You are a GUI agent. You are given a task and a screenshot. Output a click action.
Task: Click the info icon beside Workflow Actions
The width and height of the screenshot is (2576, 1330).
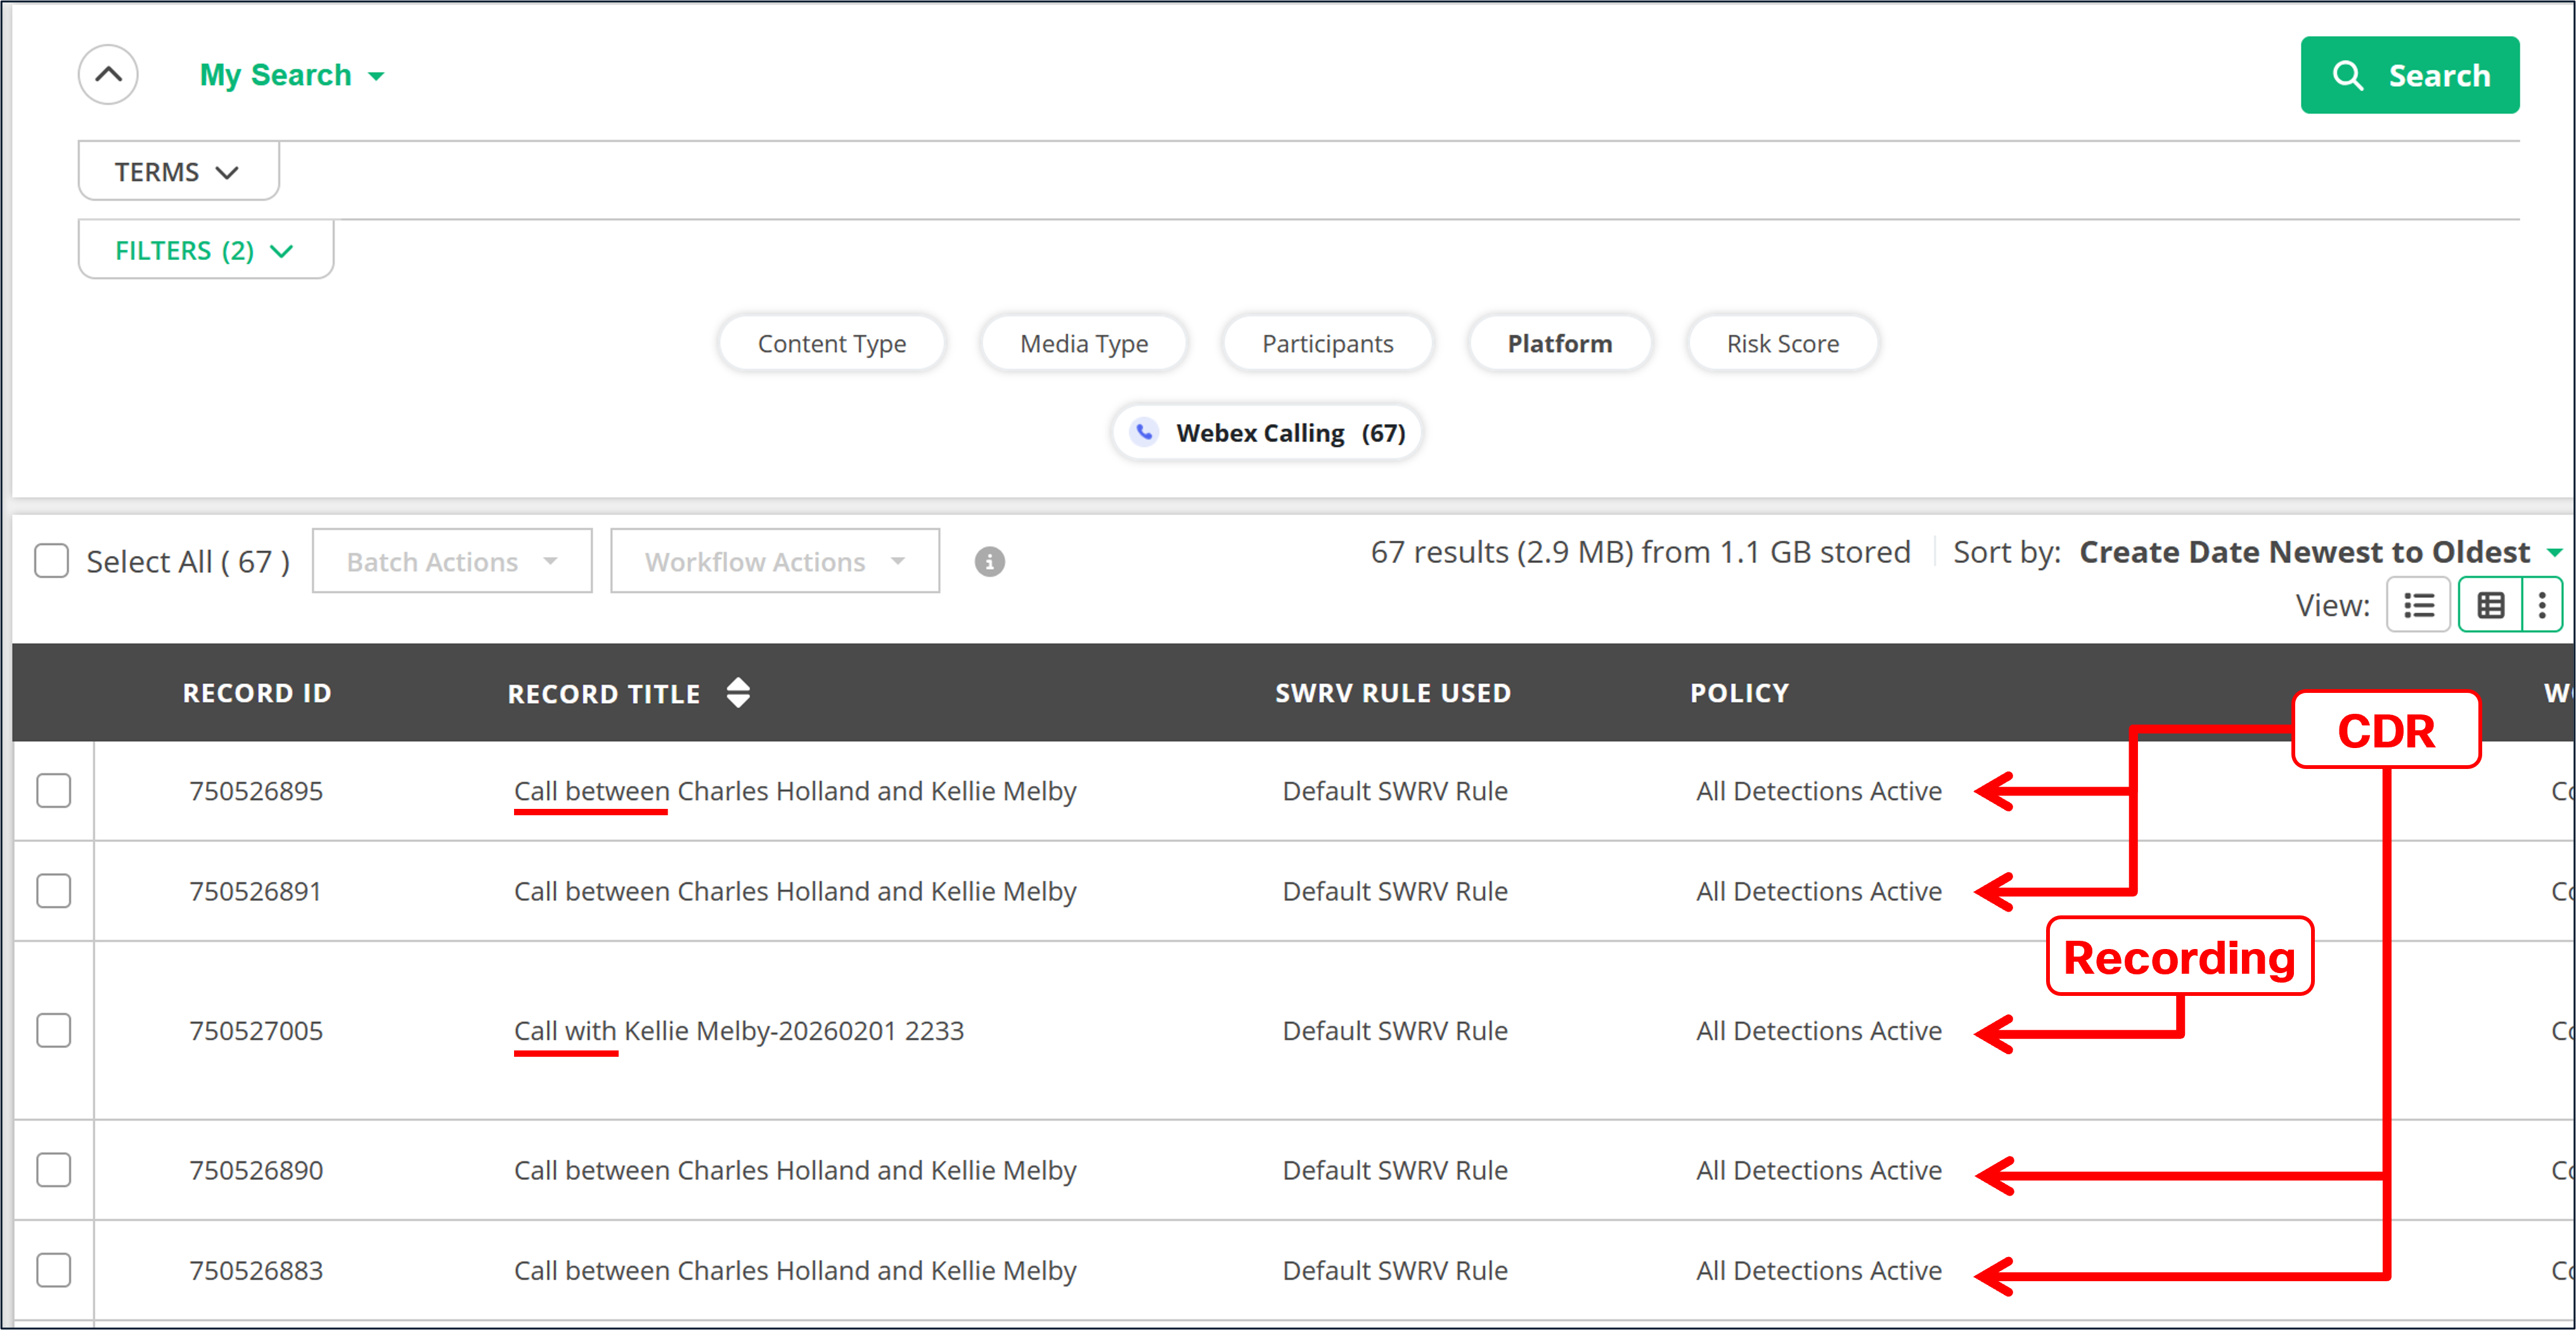point(989,562)
